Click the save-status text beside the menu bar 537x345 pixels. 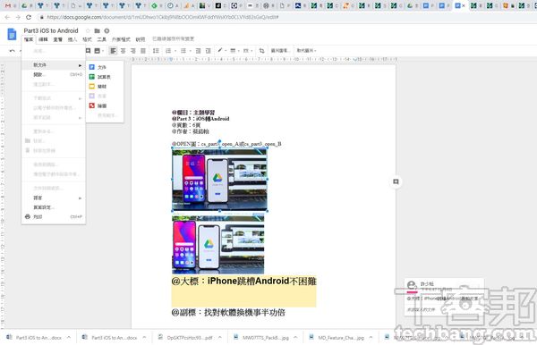click(x=174, y=39)
